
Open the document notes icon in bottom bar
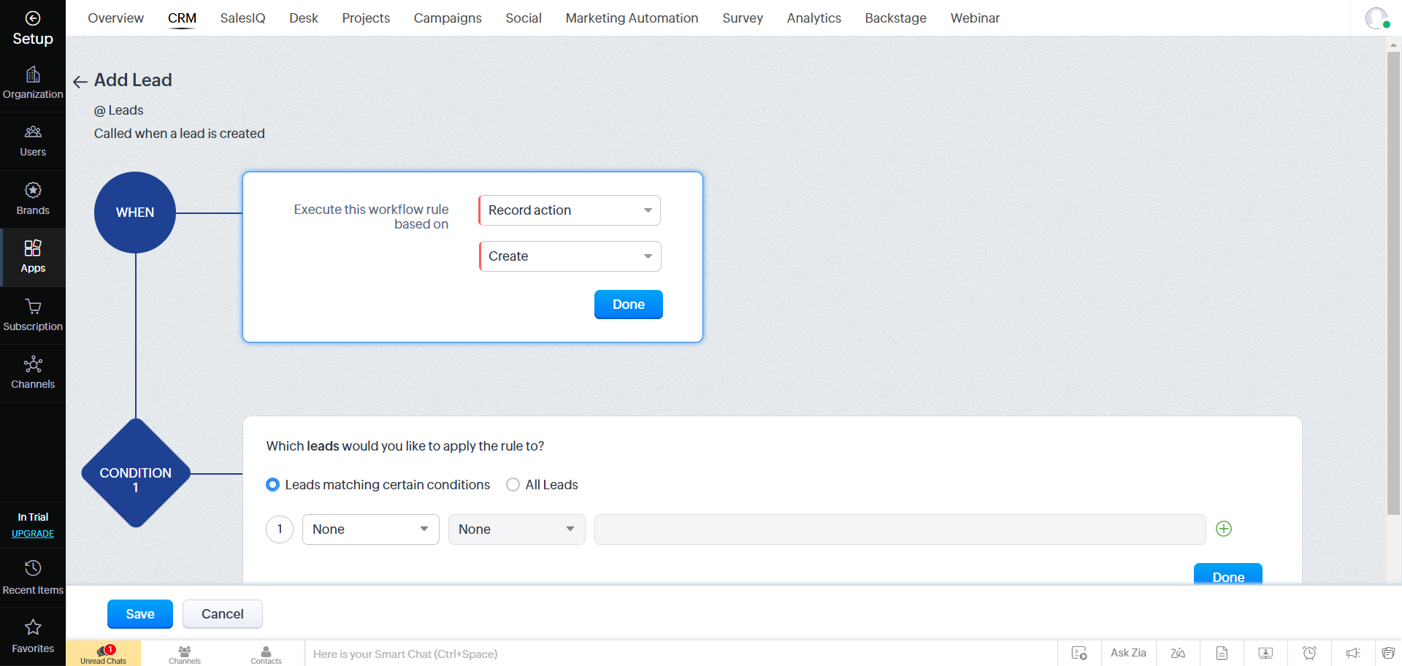pos(1222,653)
